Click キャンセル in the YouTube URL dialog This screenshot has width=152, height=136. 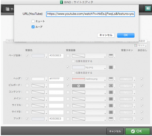[106, 35]
